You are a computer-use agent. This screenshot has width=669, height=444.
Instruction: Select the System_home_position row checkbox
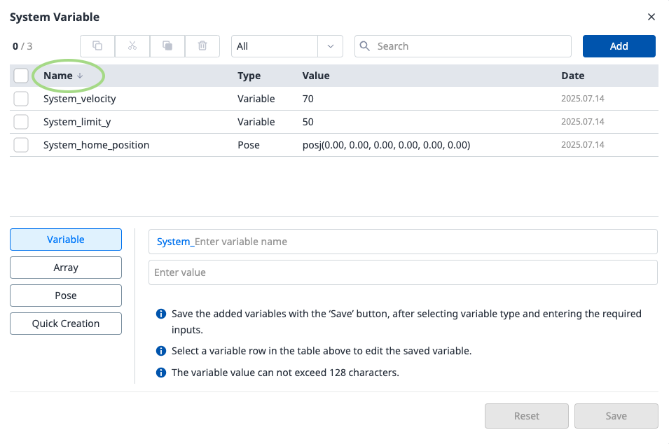pos(21,145)
